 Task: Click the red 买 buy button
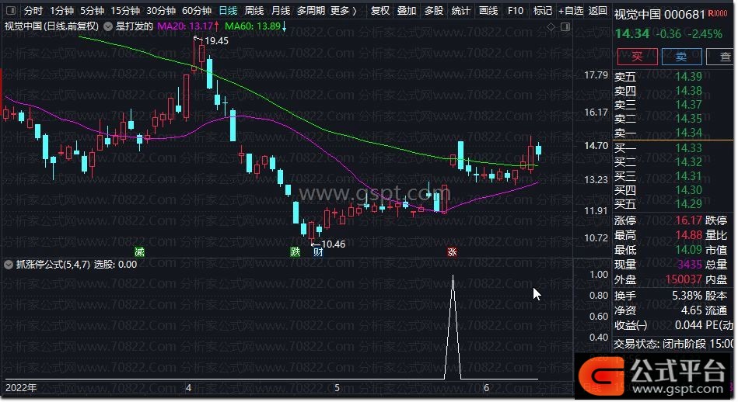pyautogui.click(x=637, y=57)
